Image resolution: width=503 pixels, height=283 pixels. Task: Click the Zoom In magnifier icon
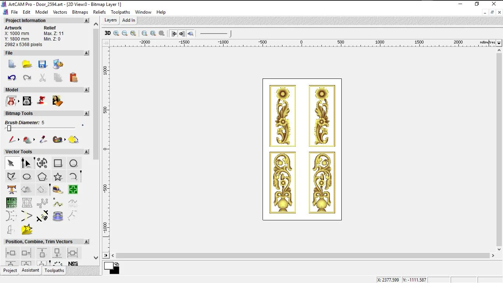tap(116, 33)
